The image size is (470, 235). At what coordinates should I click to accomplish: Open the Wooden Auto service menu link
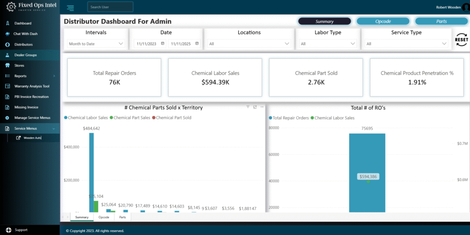pyautogui.click(x=32, y=138)
